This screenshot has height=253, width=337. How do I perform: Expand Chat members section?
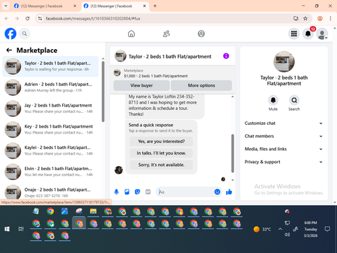(284, 136)
